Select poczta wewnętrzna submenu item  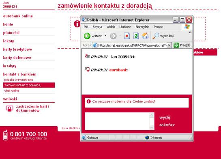pyautogui.click(x=19, y=79)
